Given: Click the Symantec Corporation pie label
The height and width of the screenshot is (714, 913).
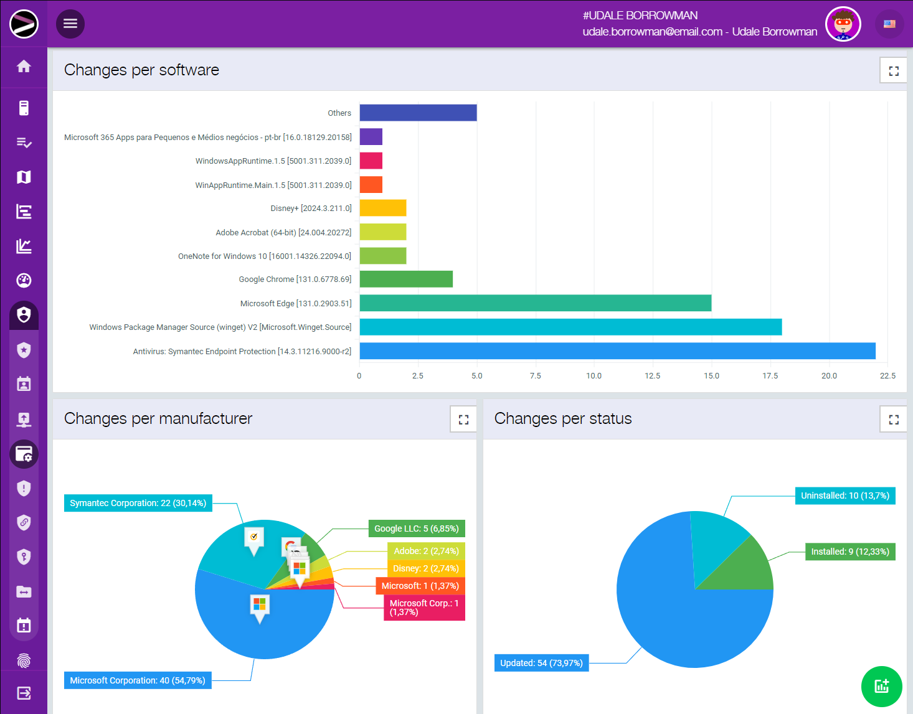Looking at the screenshot, I should pyautogui.click(x=138, y=503).
